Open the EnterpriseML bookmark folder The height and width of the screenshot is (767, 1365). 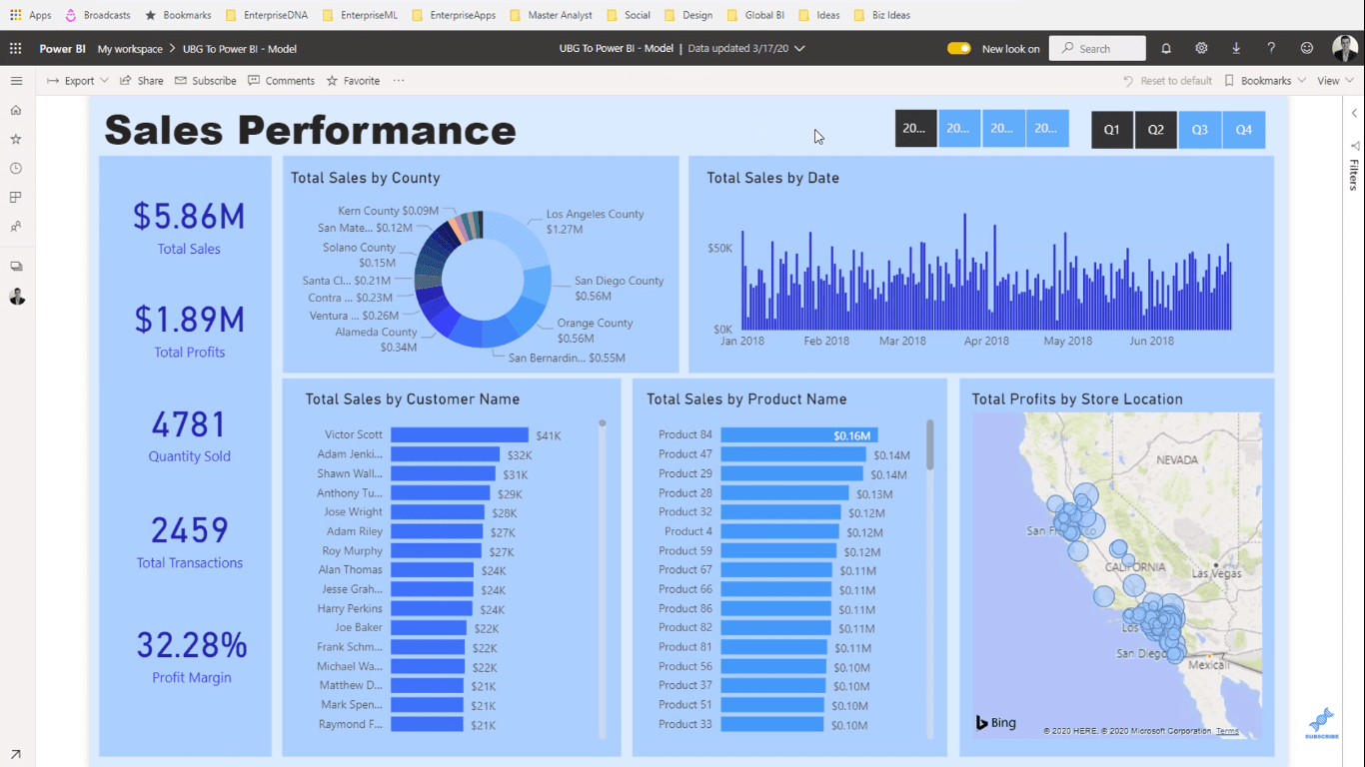361,15
